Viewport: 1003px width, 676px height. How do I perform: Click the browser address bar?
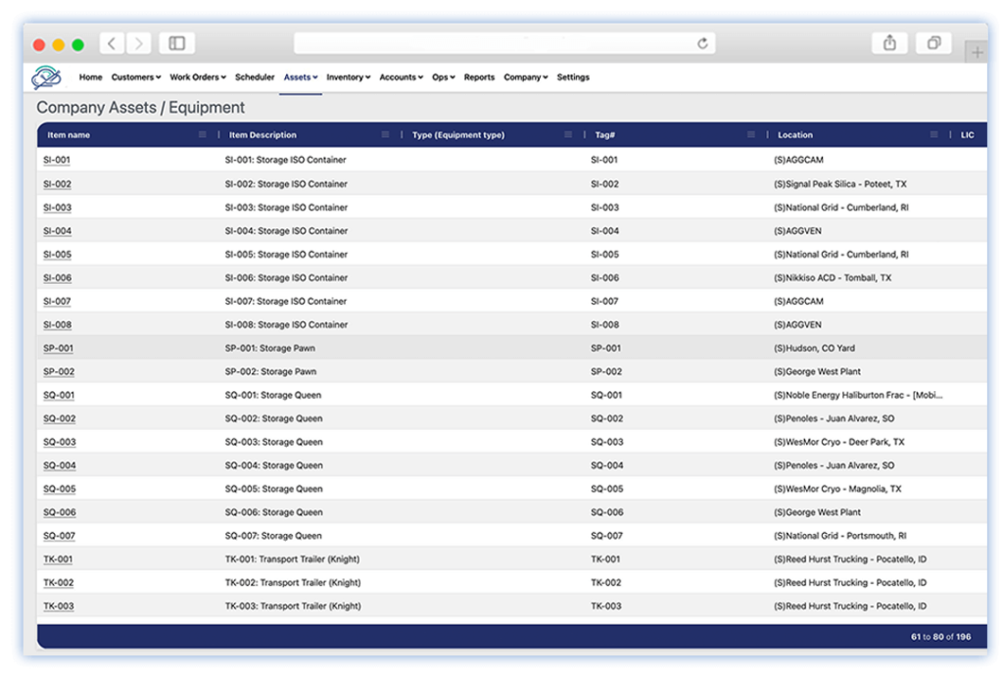(501, 43)
